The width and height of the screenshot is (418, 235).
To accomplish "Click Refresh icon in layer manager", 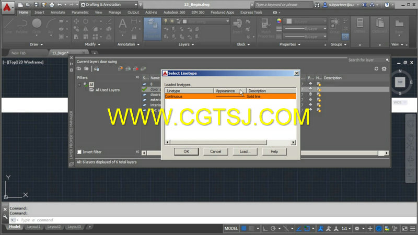I will [376, 69].
